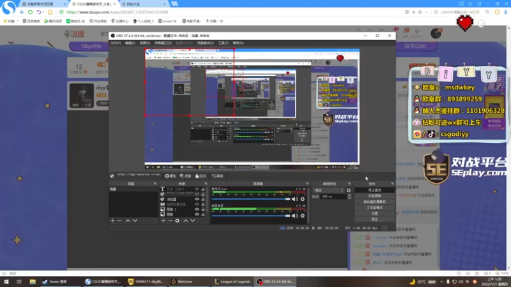
Task: Click the browser undo-close arrow icon
Action: coord(39,12)
